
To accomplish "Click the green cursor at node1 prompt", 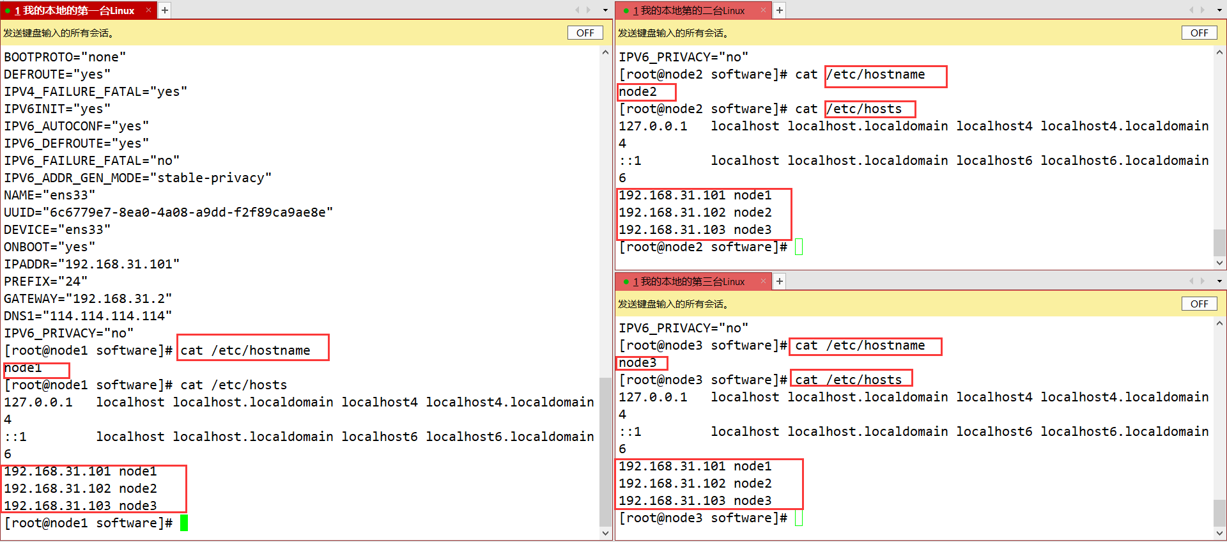I will 184,523.
